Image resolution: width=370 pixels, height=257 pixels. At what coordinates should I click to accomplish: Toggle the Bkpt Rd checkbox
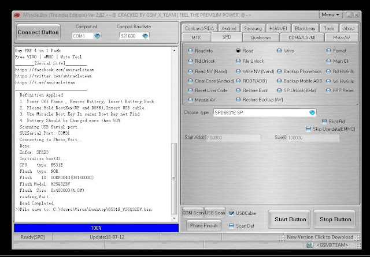click(324, 122)
